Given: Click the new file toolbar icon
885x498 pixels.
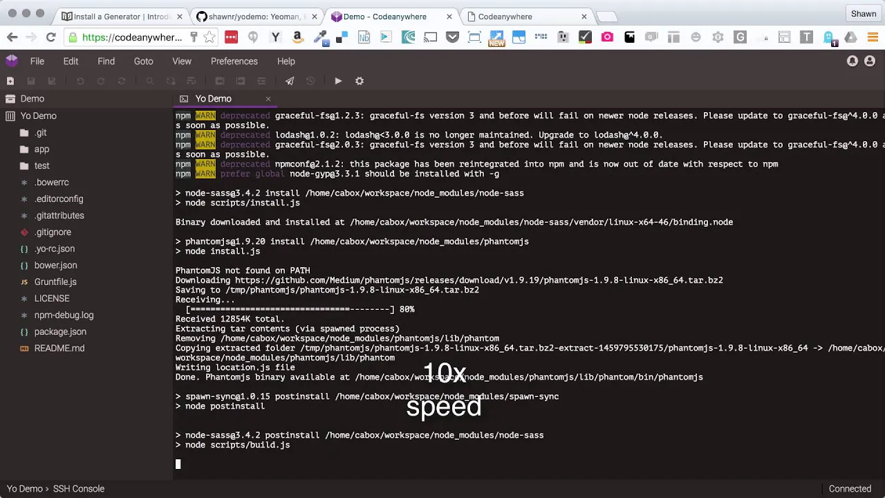Looking at the screenshot, I should pyautogui.click(x=10, y=81).
